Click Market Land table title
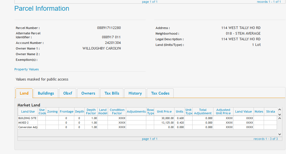 click(x=29, y=105)
